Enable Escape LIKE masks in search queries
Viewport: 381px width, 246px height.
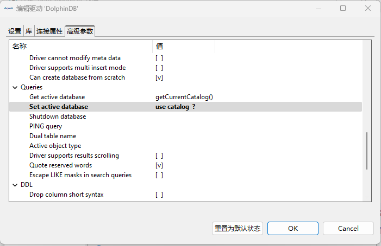(159, 175)
